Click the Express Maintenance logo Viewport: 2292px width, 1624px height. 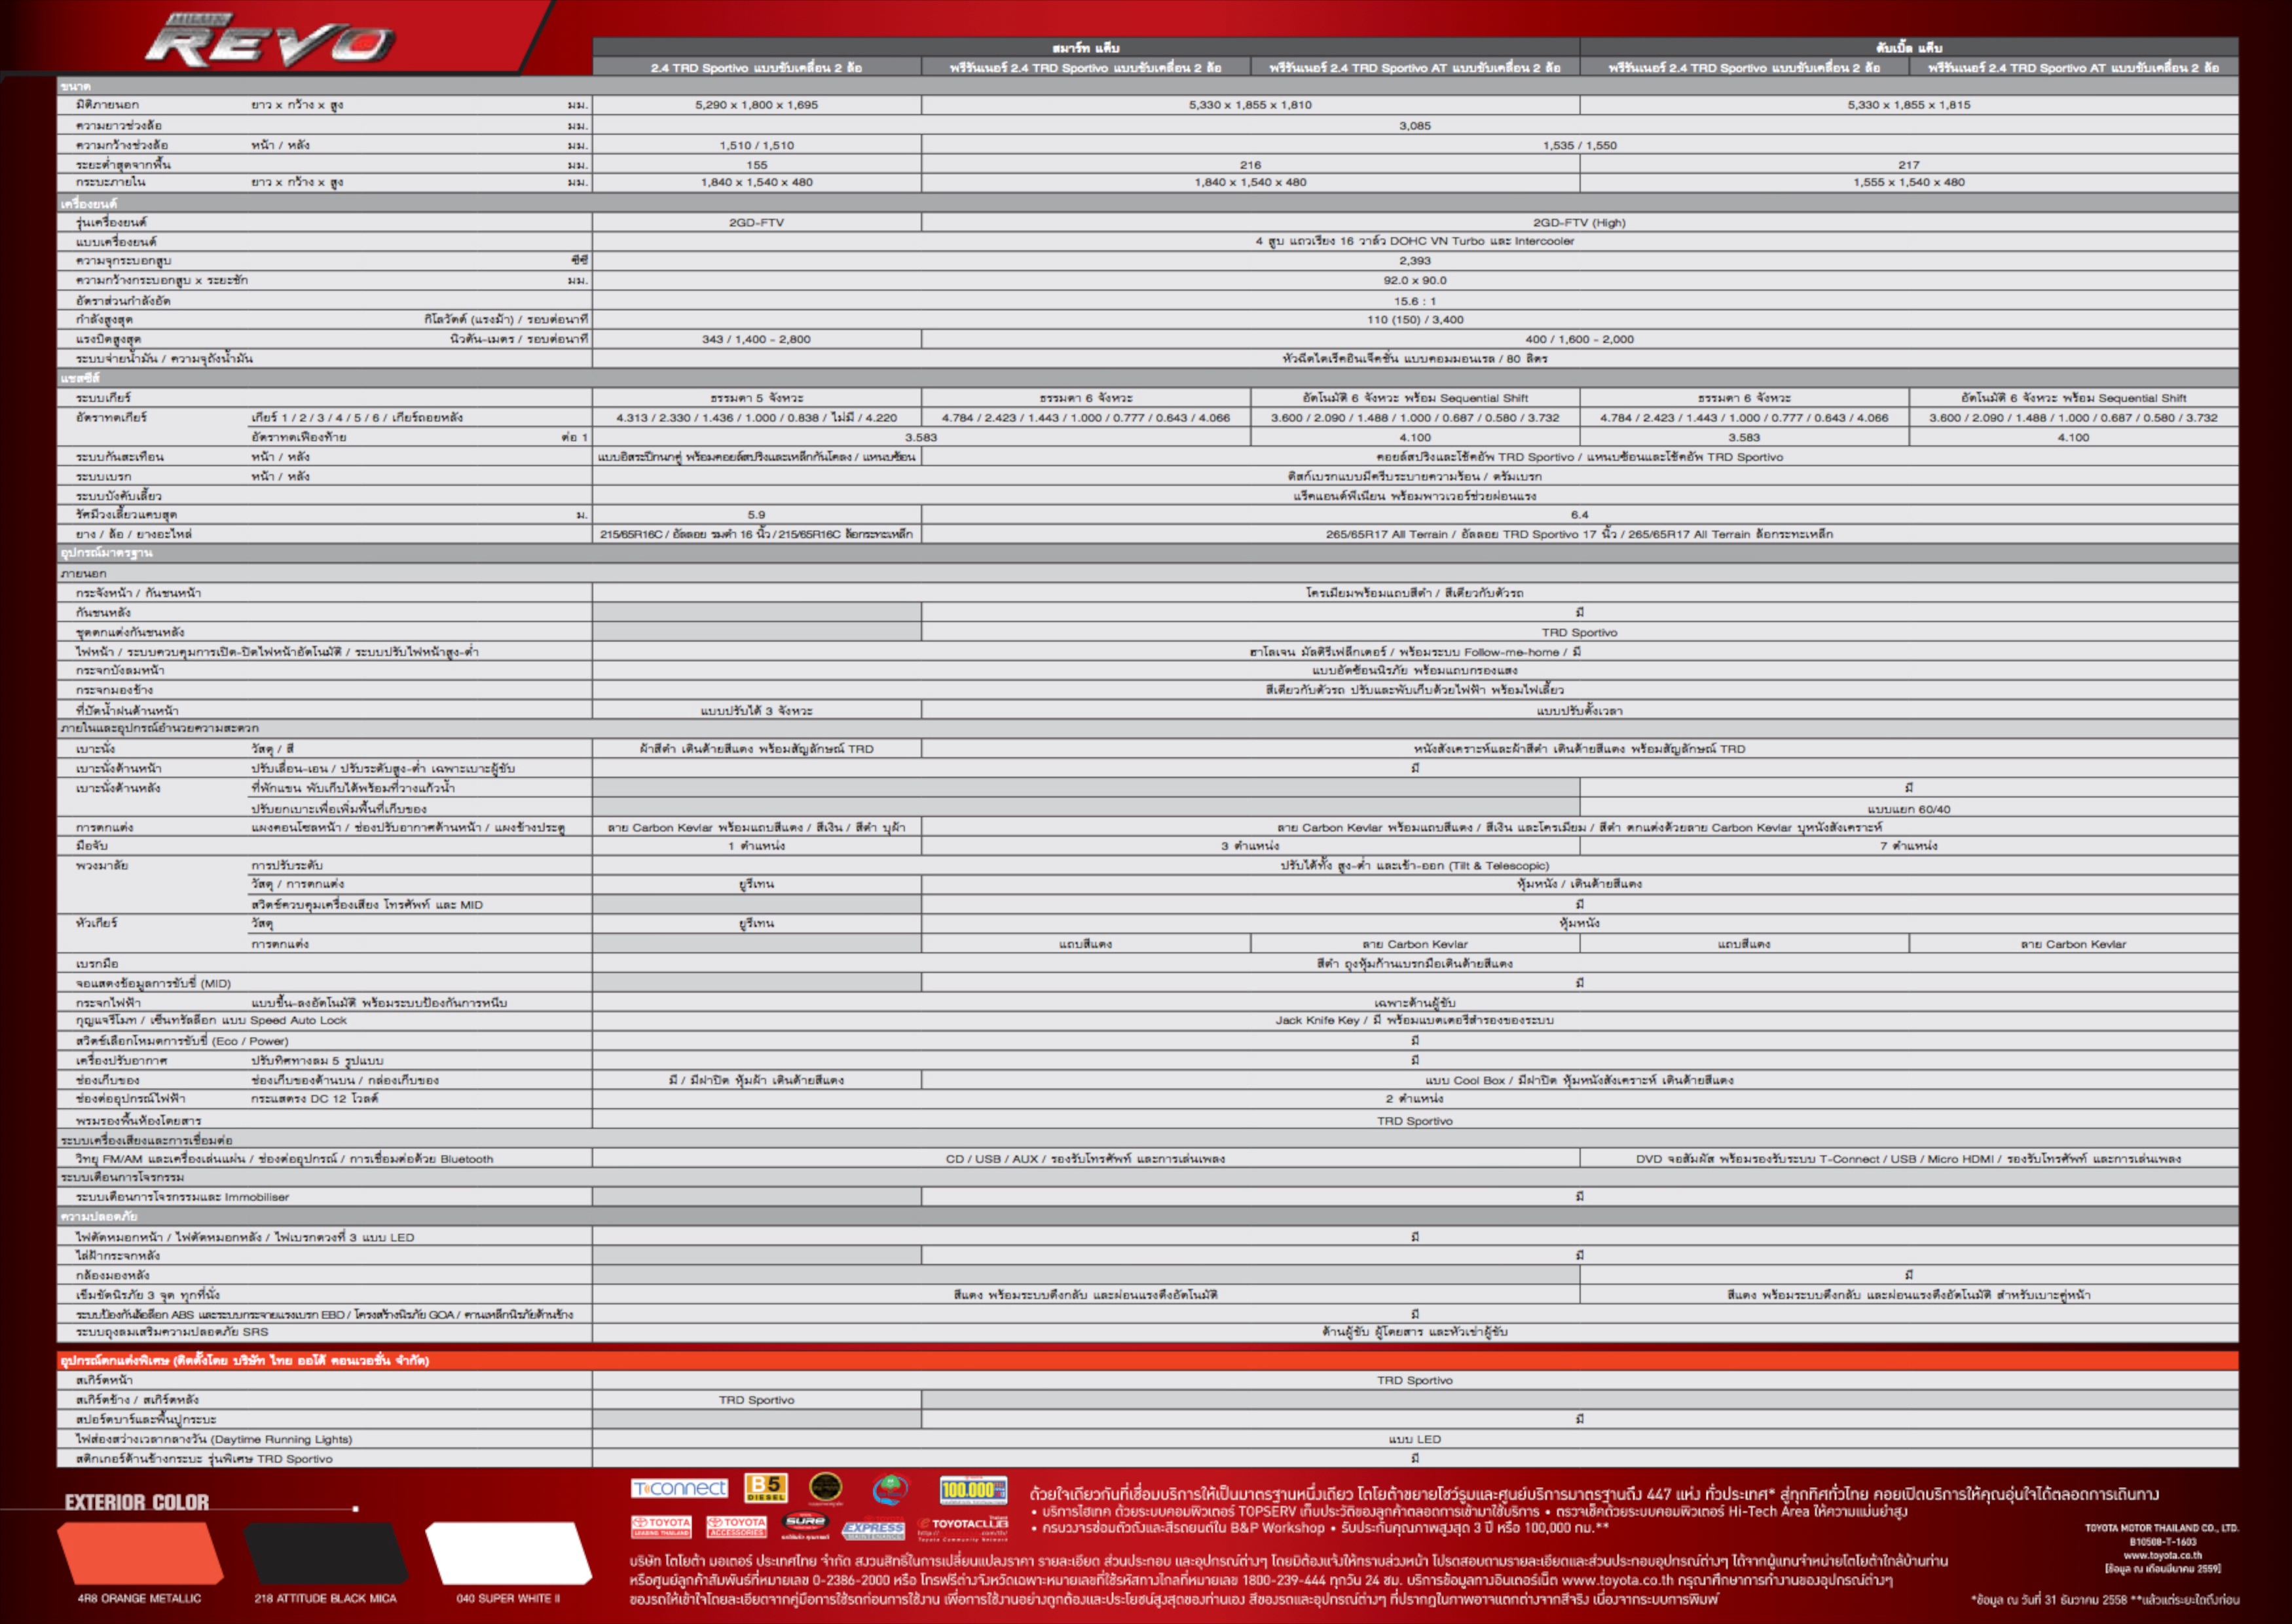[873, 1529]
